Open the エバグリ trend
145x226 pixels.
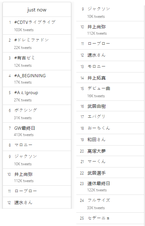pos(110,117)
